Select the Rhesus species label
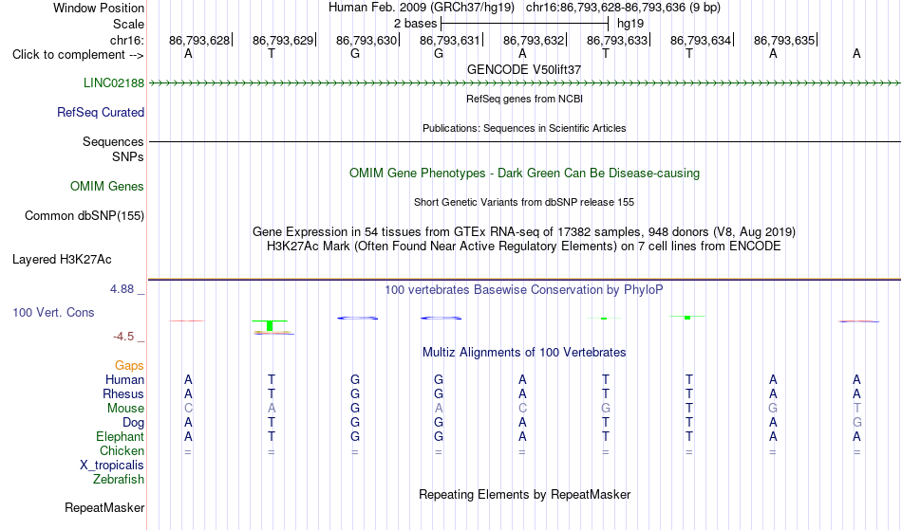This screenshot has height=530, width=902. 123,393
